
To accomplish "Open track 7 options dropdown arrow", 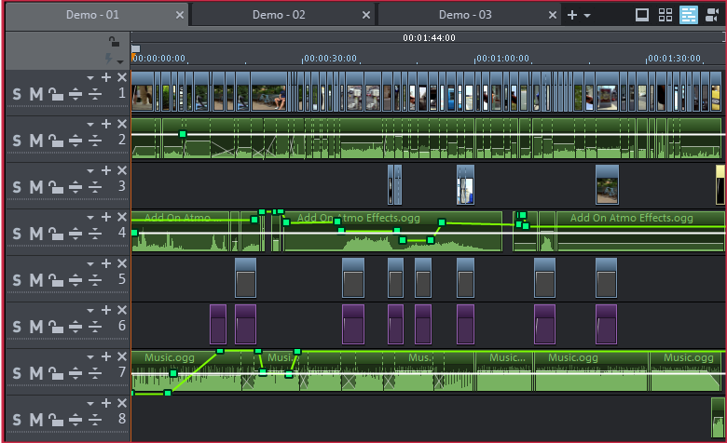I will [90, 356].
